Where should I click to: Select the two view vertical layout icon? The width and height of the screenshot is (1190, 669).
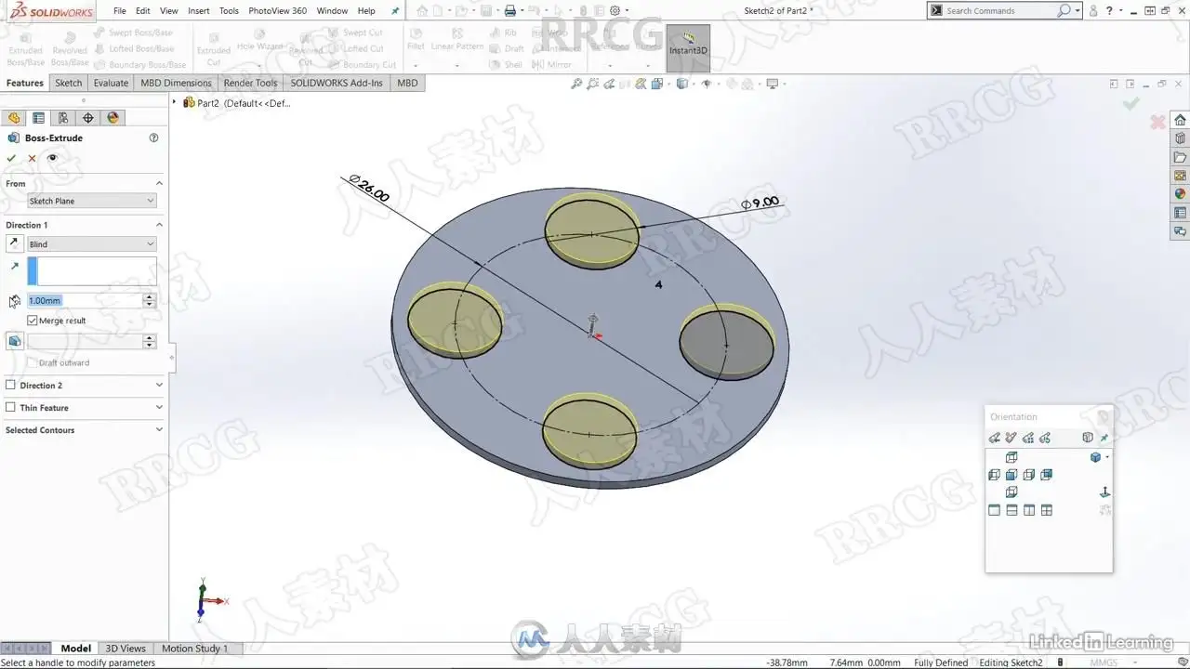[x=1029, y=510]
